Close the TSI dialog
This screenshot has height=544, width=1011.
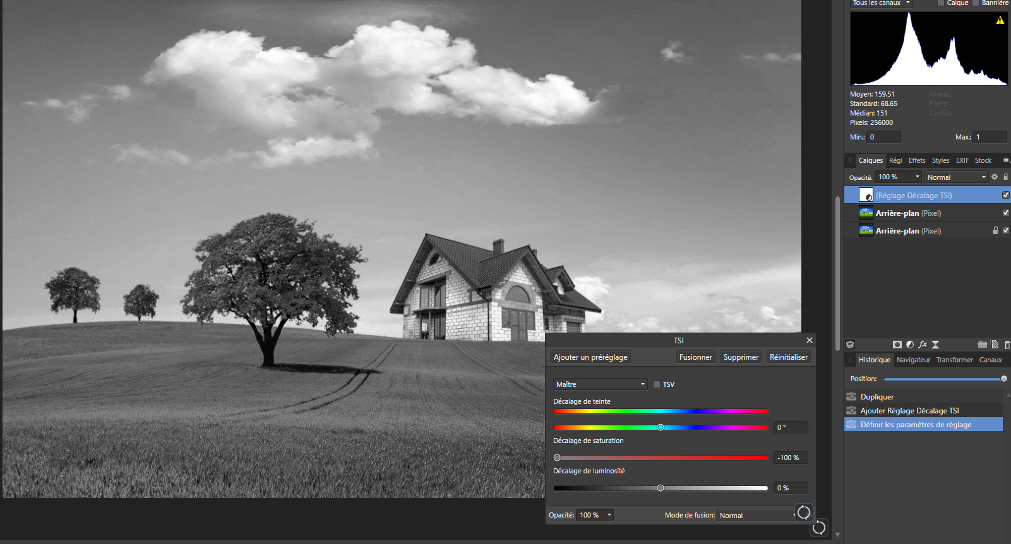coord(809,340)
